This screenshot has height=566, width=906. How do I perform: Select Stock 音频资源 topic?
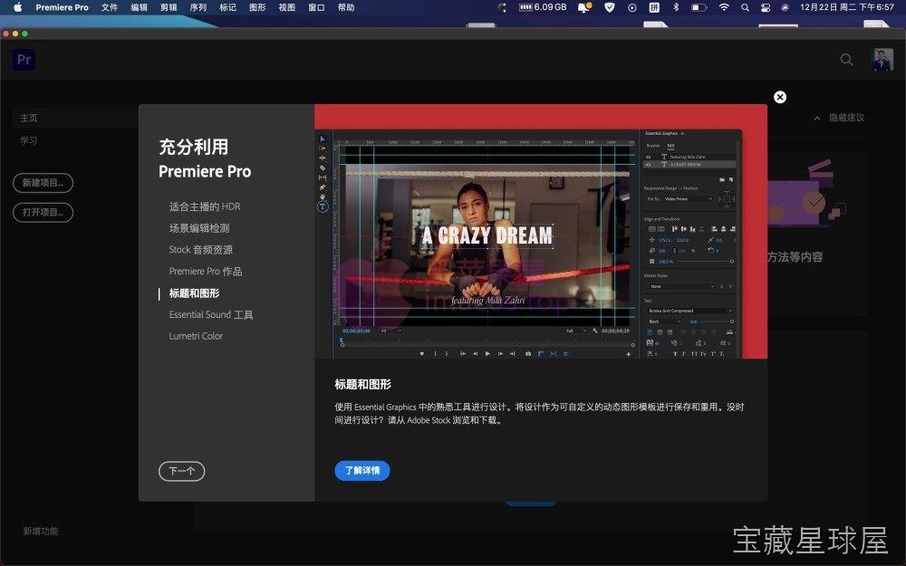[x=200, y=250]
